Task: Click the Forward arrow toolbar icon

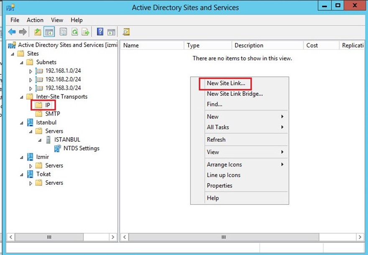Action: point(23,32)
